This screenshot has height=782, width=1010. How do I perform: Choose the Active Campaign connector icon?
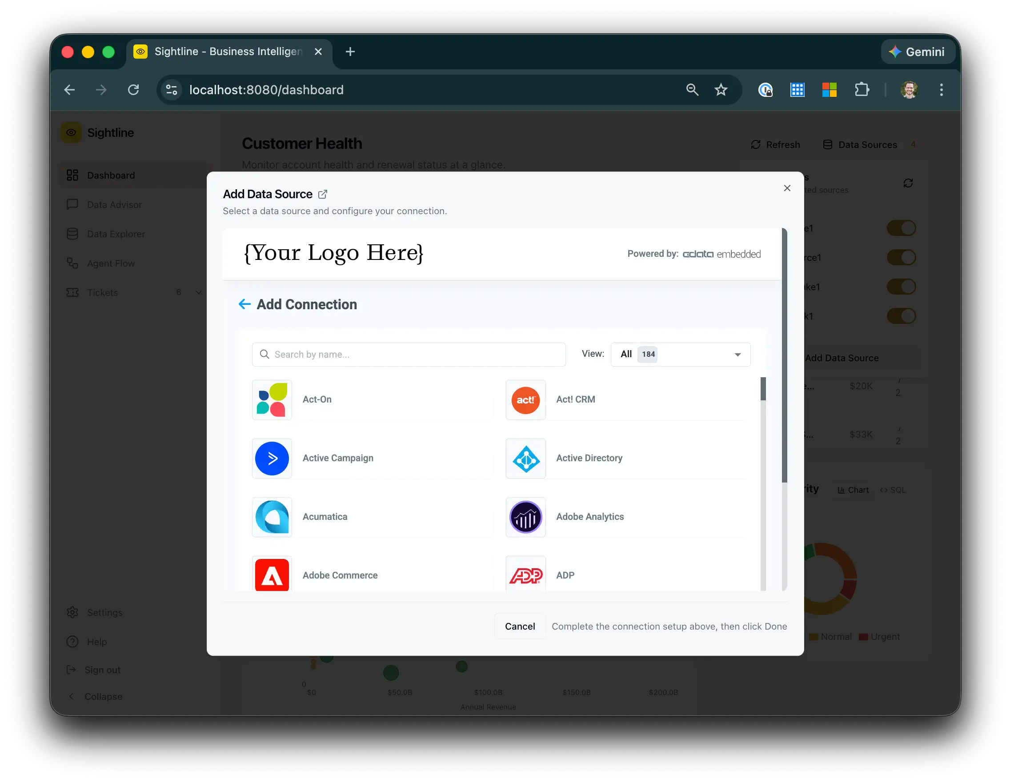272,459
